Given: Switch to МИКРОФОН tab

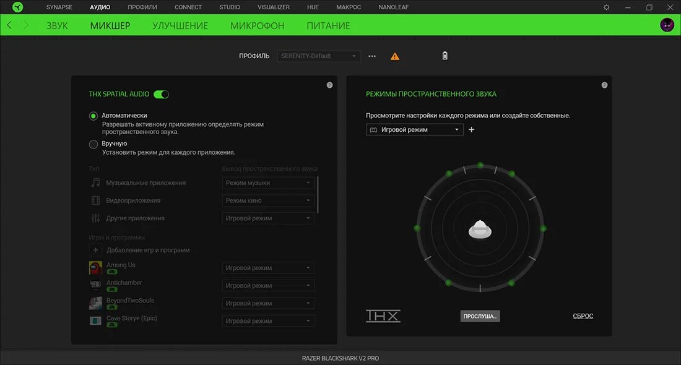Looking at the screenshot, I should tap(258, 25).
